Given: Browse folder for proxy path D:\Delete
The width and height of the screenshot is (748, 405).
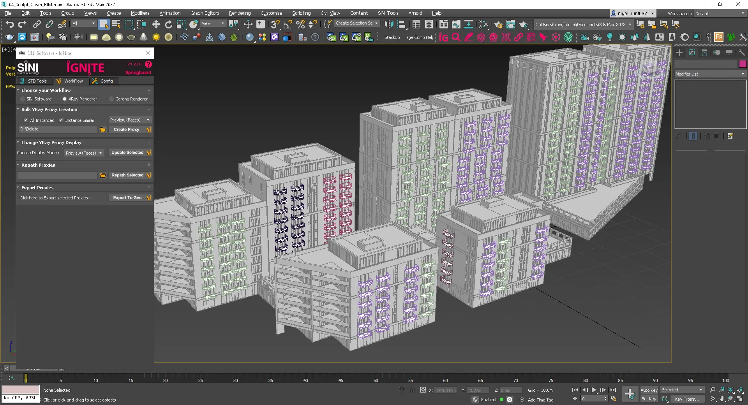Looking at the screenshot, I should pyautogui.click(x=103, y=130).
